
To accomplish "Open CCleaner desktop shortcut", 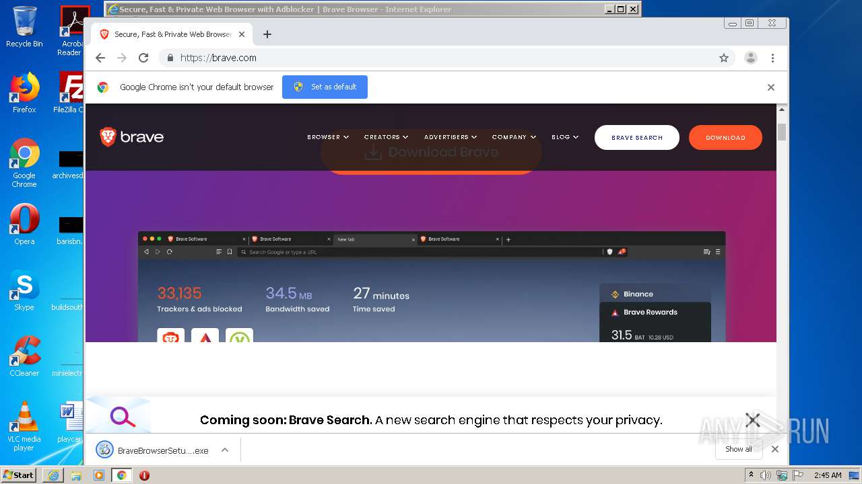I will tap(24, 356).
